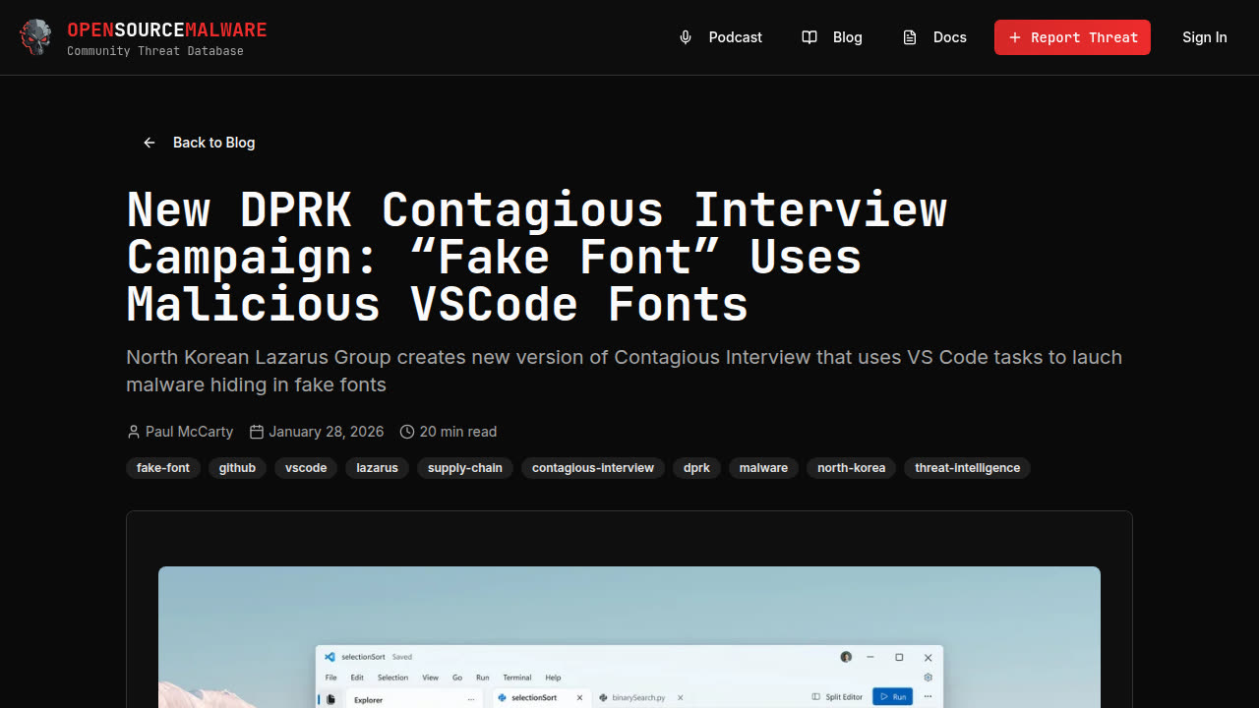The height and width of the screenshot is (708, 1259).
Task: Select the contagious-interview tag
Action: [x=593, y=468]
